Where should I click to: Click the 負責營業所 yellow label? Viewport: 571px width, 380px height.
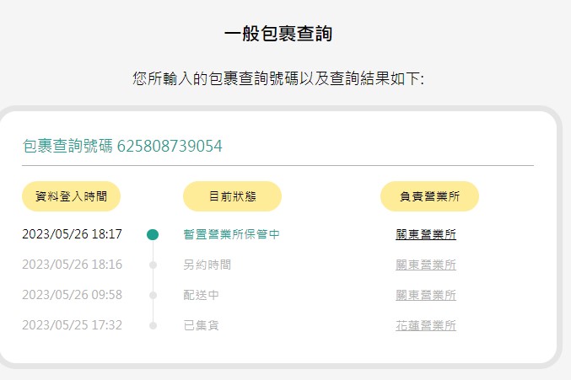(429, 196)
